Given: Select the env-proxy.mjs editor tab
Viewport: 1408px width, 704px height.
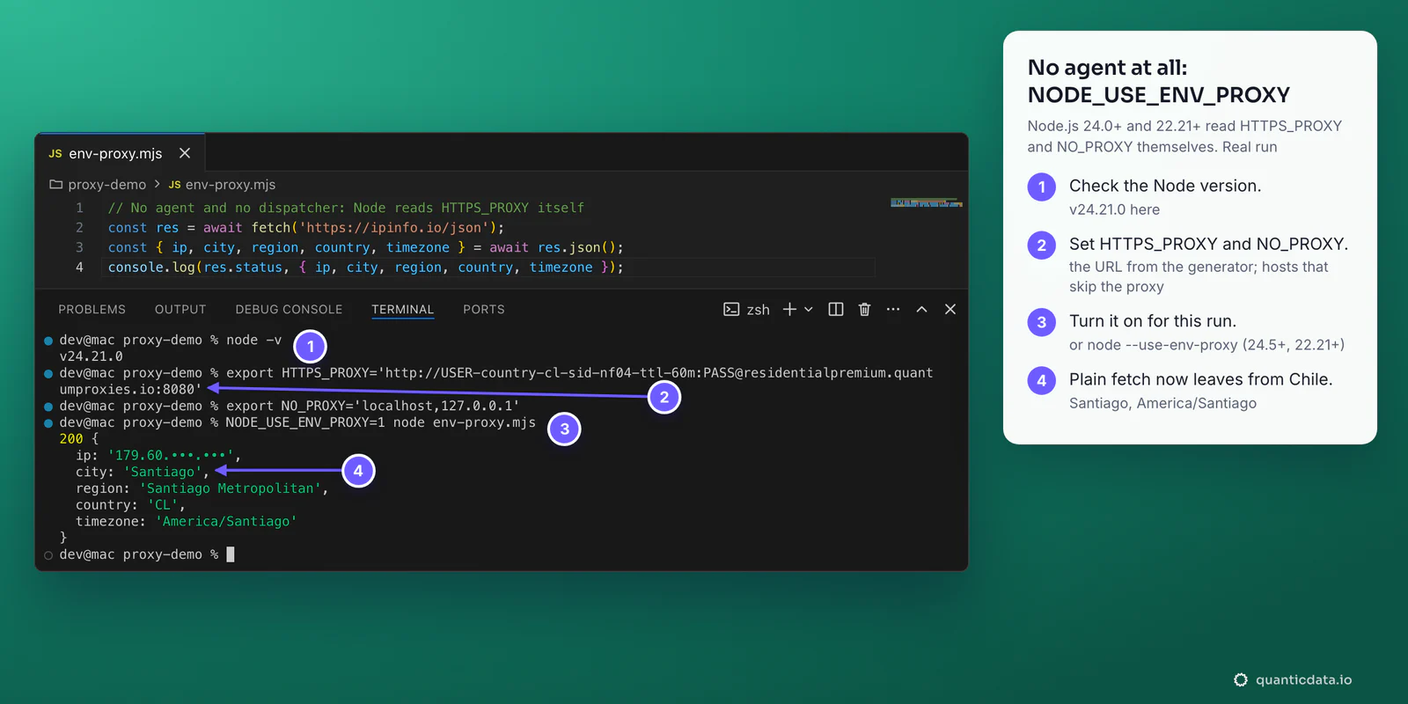Looking at the screenshot, I should [120, 152].
